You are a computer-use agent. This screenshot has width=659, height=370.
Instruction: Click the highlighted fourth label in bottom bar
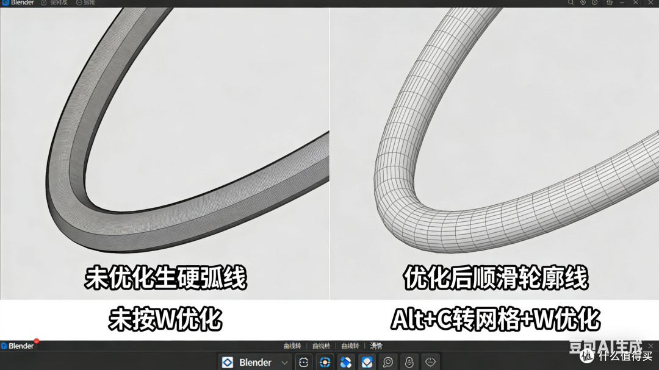(376, 346)
